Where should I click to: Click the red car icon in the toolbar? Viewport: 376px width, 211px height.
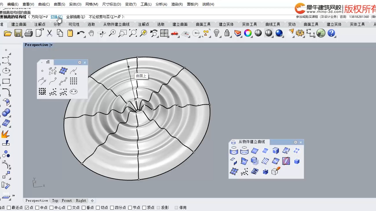click(x=175, y=33)
